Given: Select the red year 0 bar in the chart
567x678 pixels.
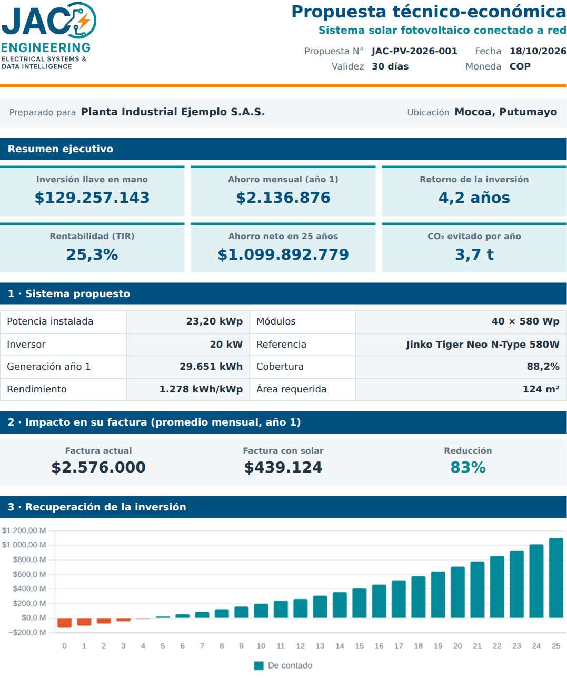Looking at the screenshot, I should [x=64, y=623].
